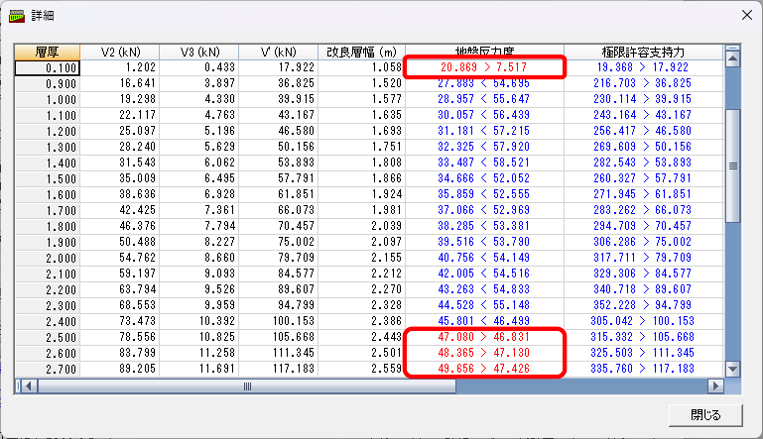Click the cell 40.756 < 54.149
The width and height of the screenshot is (763, 439).
(484, 258)
